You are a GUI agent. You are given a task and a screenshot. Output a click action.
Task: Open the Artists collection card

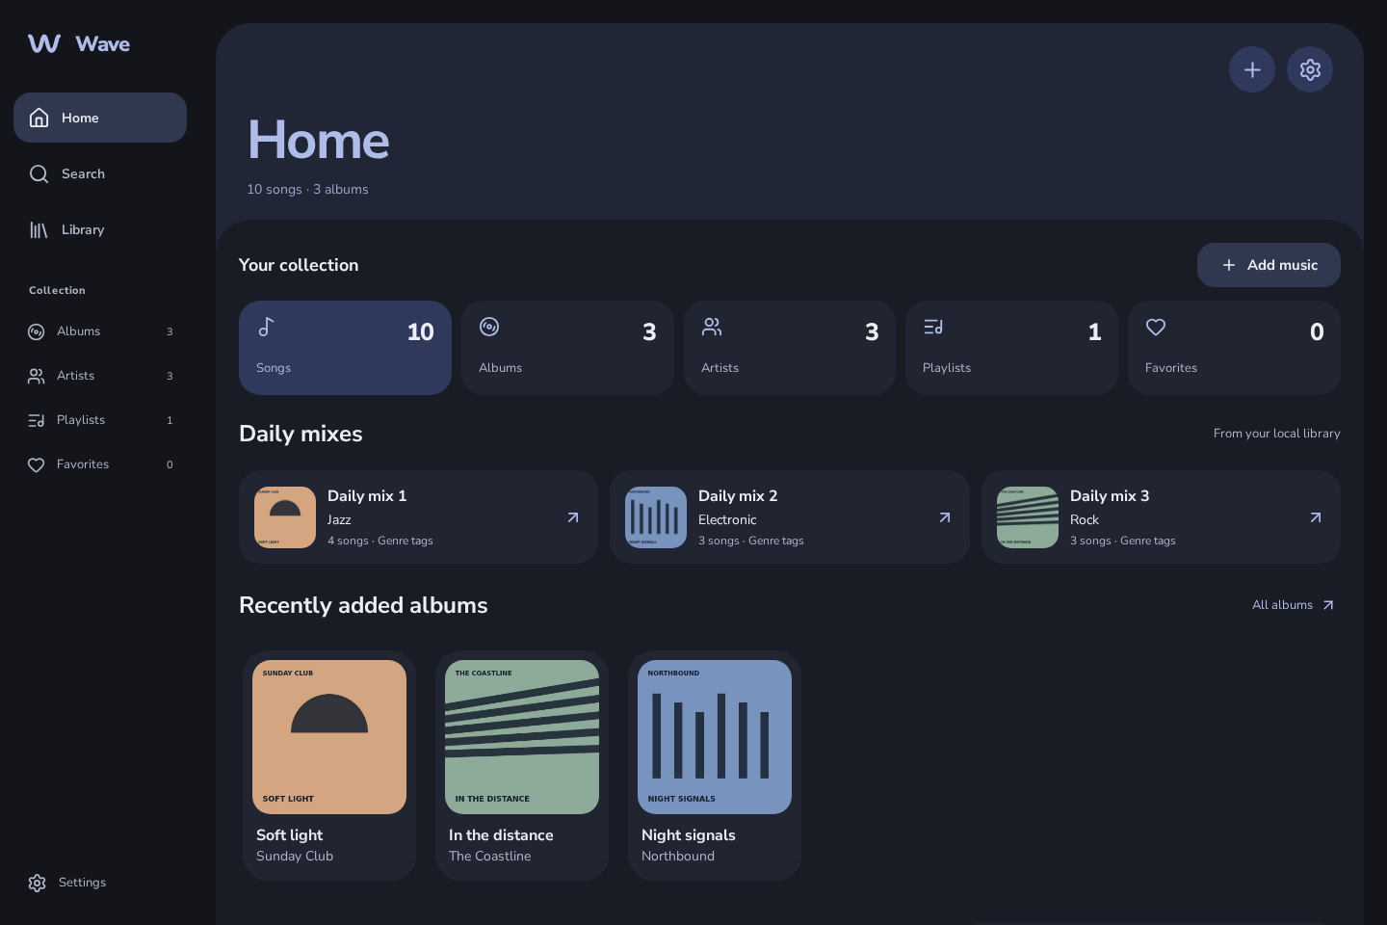point(790,348)
